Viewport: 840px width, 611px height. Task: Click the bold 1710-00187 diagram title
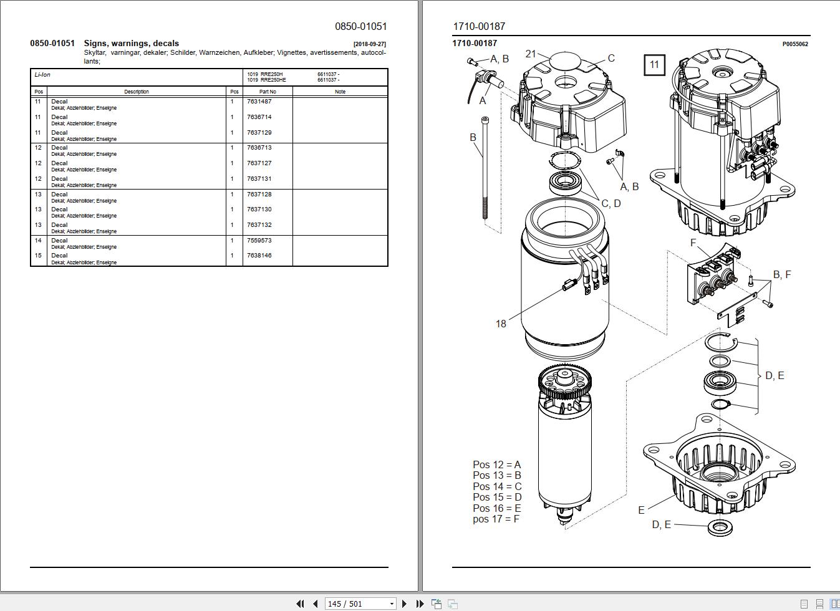[x=475, y=44]
